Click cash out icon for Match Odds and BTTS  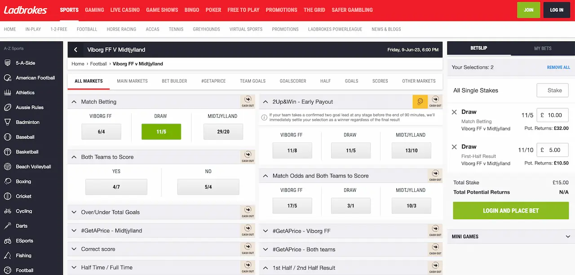(435, 176)
